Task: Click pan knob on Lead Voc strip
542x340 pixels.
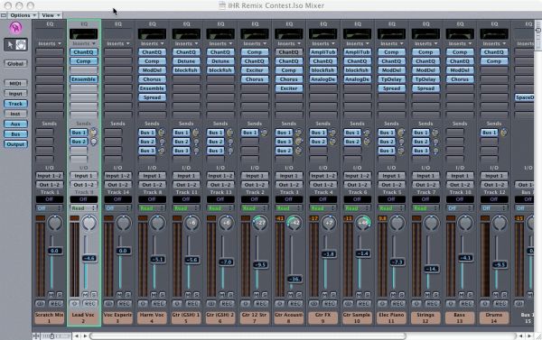Action: 89,223
